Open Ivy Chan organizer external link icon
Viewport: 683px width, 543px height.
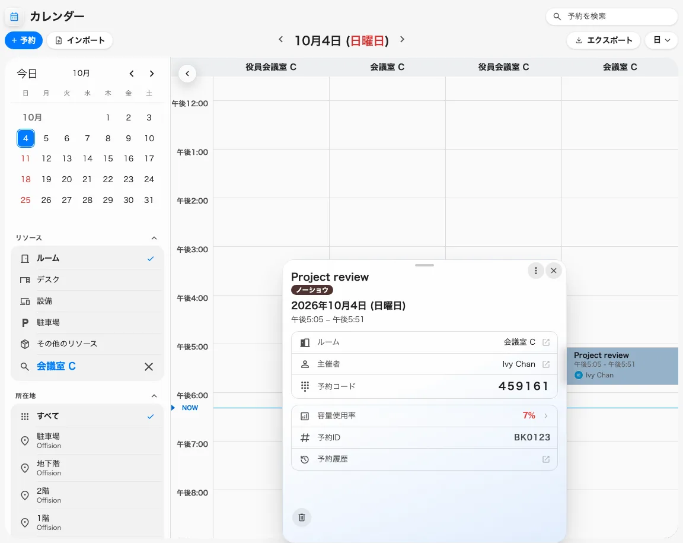click(546, 364)
